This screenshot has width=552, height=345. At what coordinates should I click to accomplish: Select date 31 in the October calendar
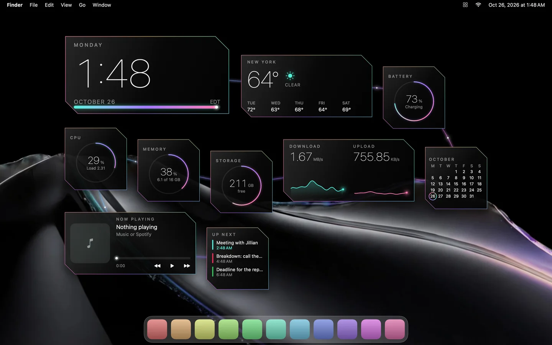[472, 196]
